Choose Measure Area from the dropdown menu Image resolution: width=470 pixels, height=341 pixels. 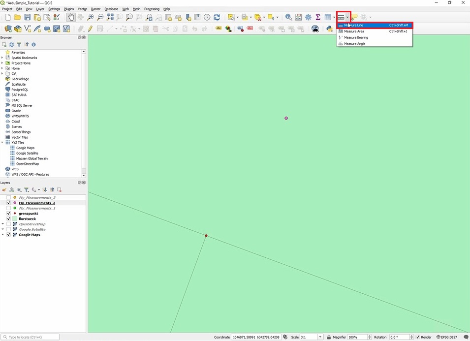pyautogui.click(x=354, y=31)
